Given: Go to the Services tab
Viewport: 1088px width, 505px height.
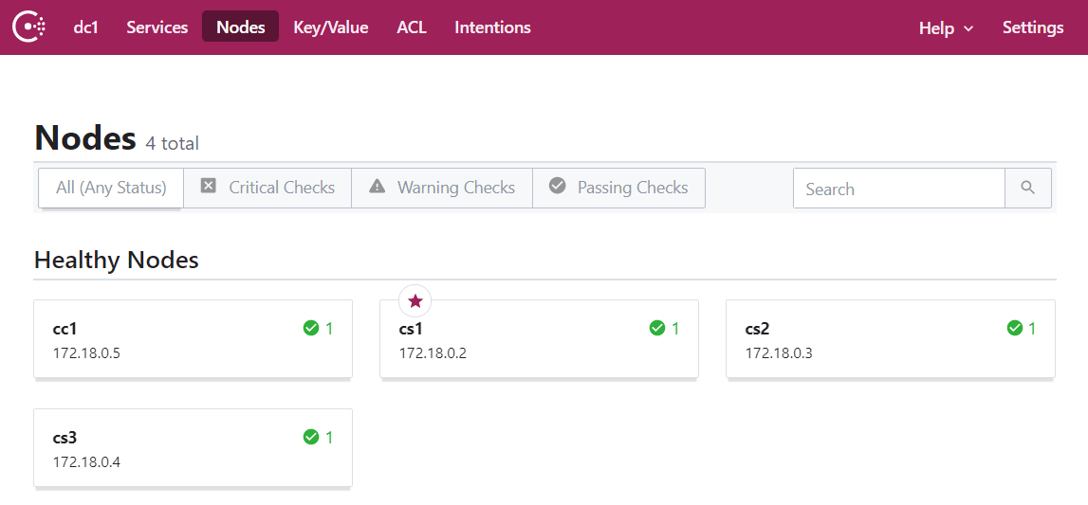Looking at the screenshot, I should click(157, 27).
